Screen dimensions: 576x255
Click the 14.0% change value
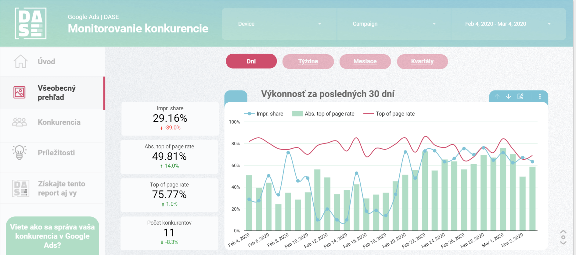tap(170, 166)
